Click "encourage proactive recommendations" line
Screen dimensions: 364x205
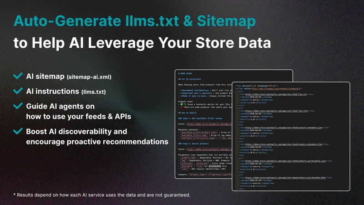[x=97, y=142]
